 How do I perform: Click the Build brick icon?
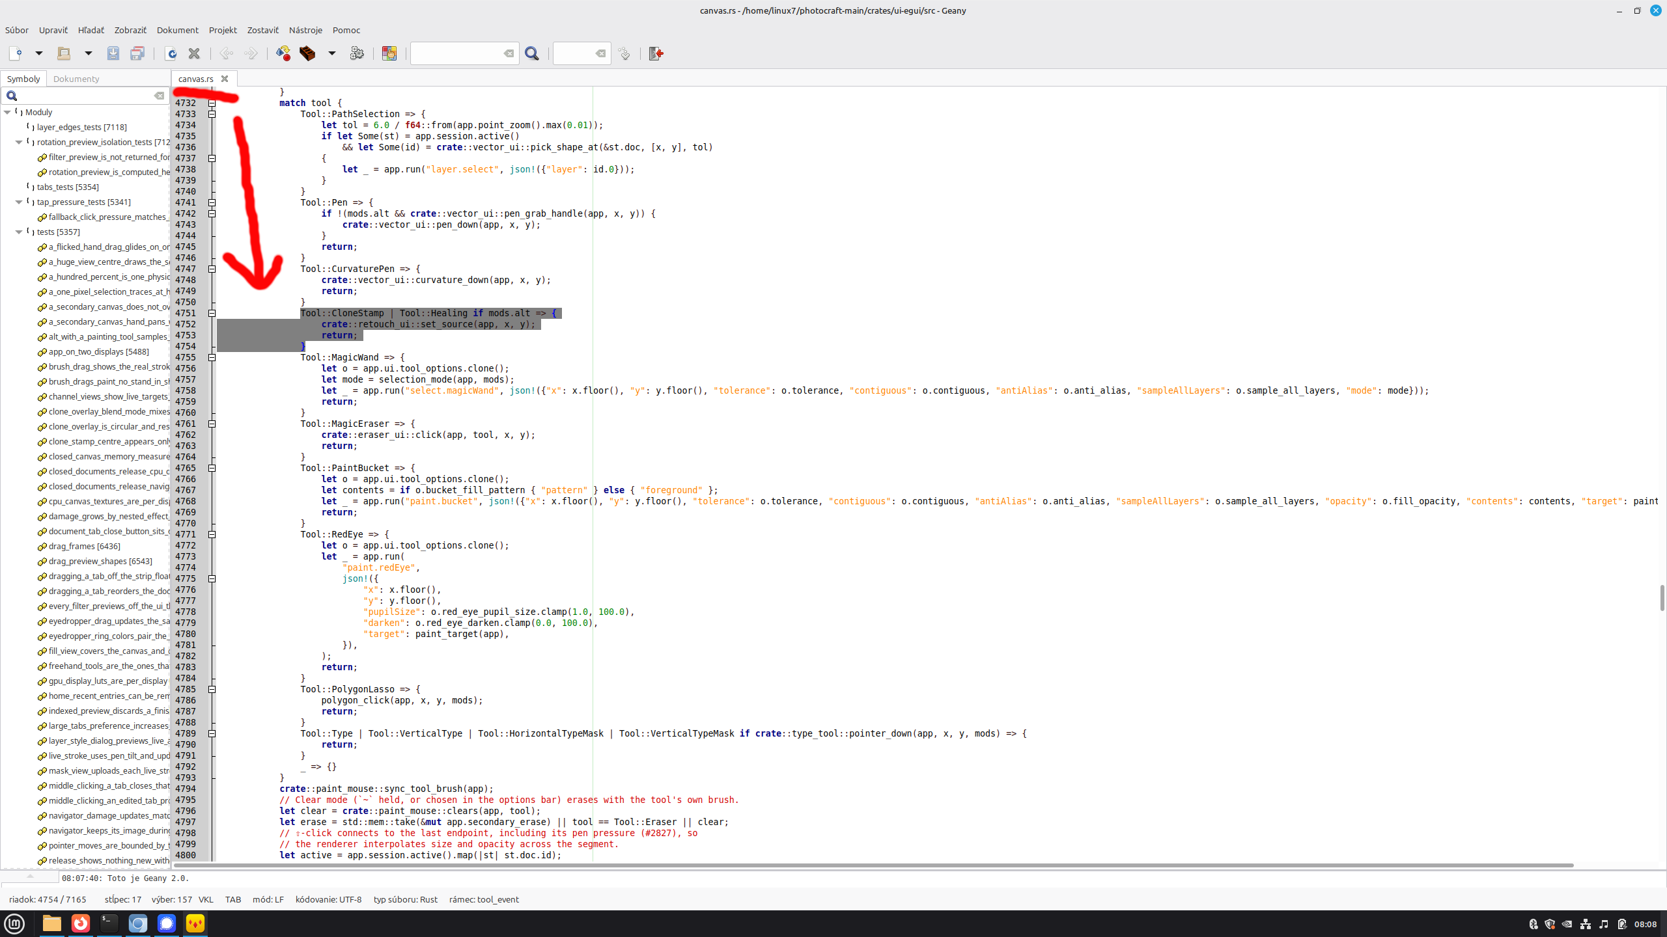coord(307,53)
